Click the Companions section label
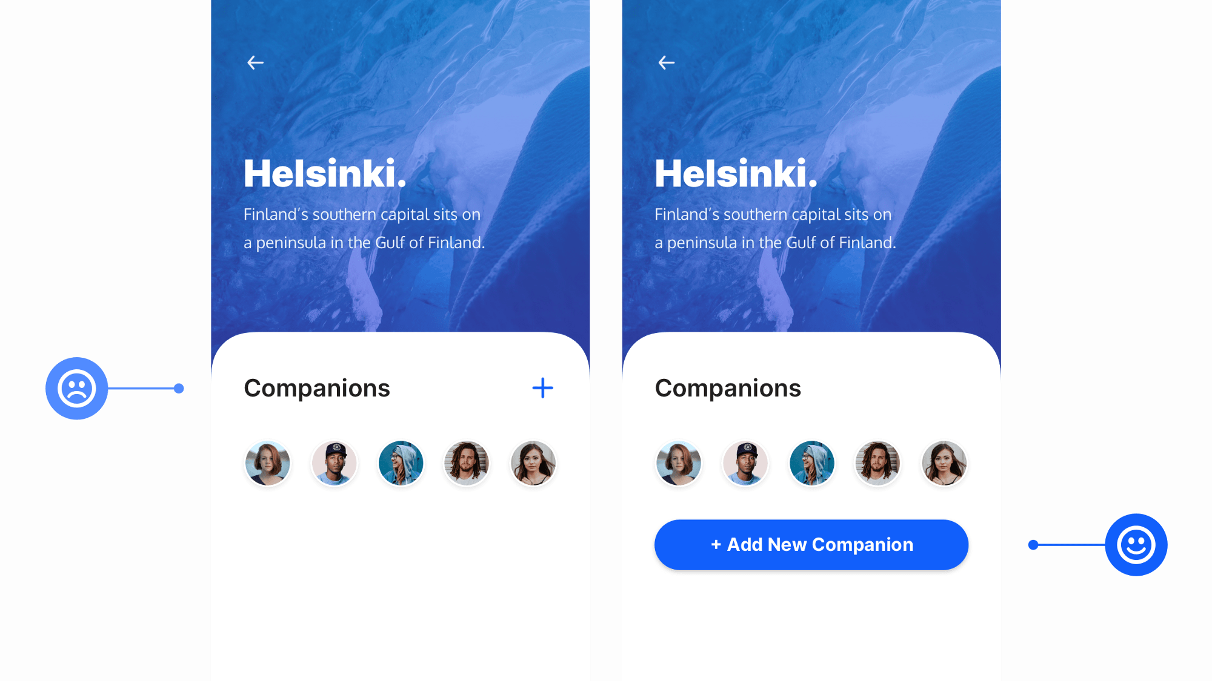The width and height of the screenshot is (1212, 681). tap(316, 387)
